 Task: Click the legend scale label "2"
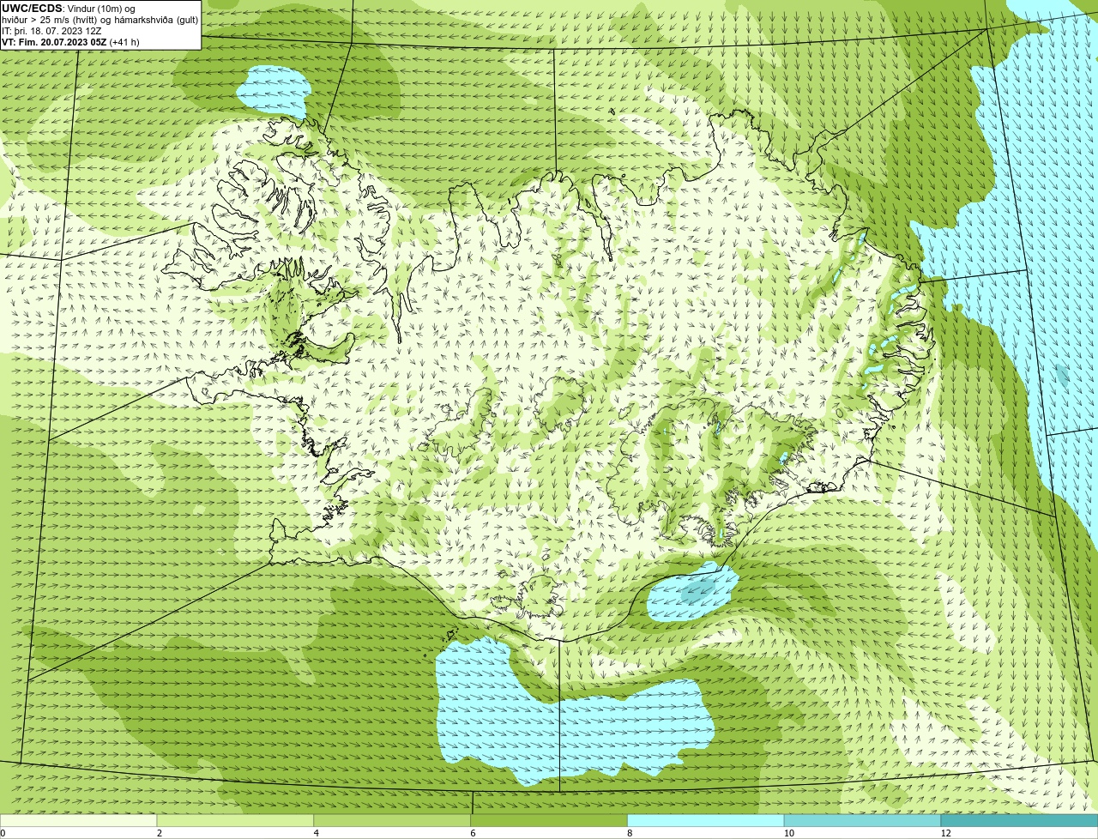pyautogui.click(x=159, y=833)
